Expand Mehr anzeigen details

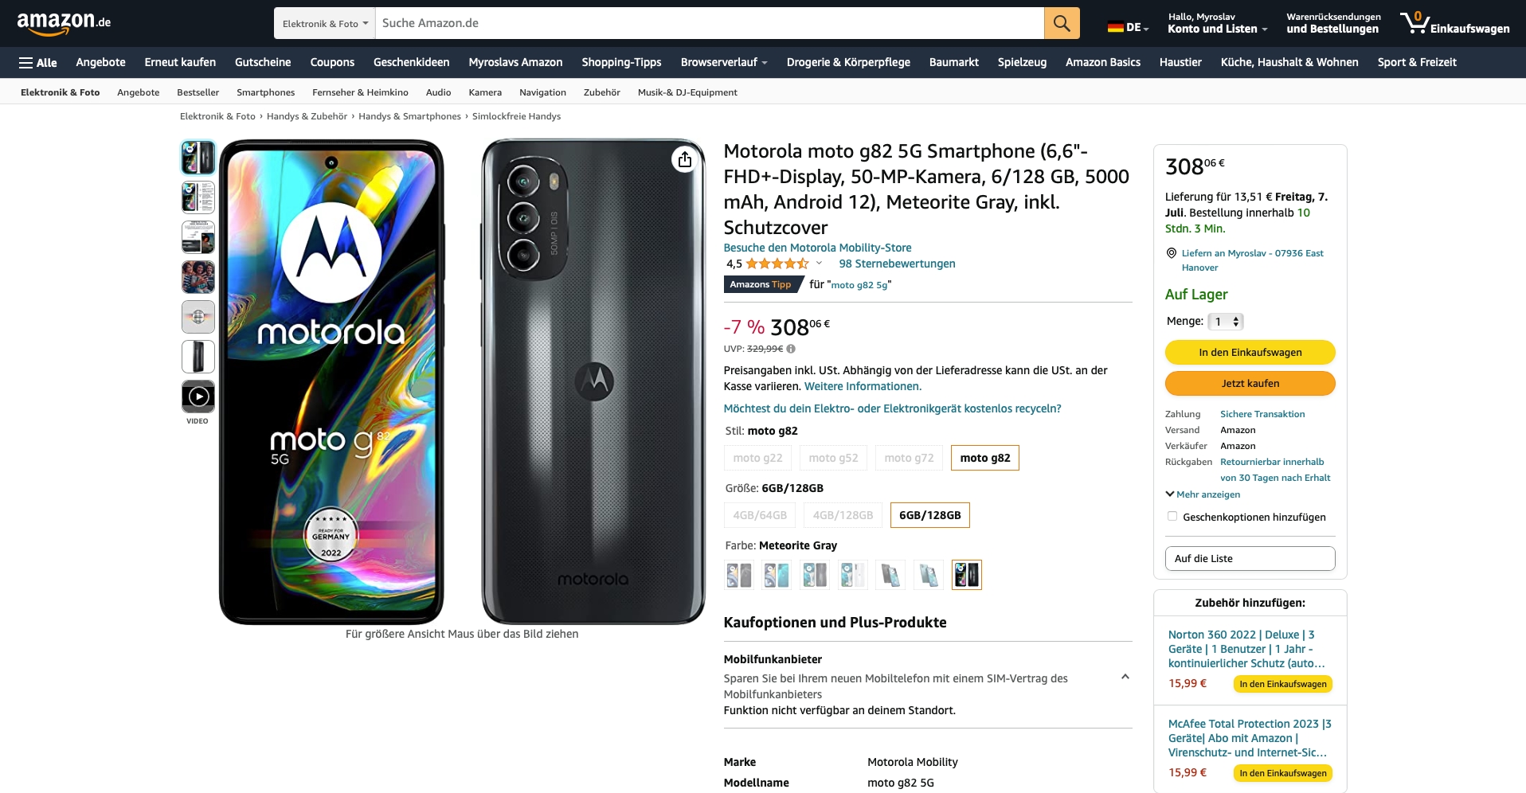pyautogui.click(x=1203, y=494)
